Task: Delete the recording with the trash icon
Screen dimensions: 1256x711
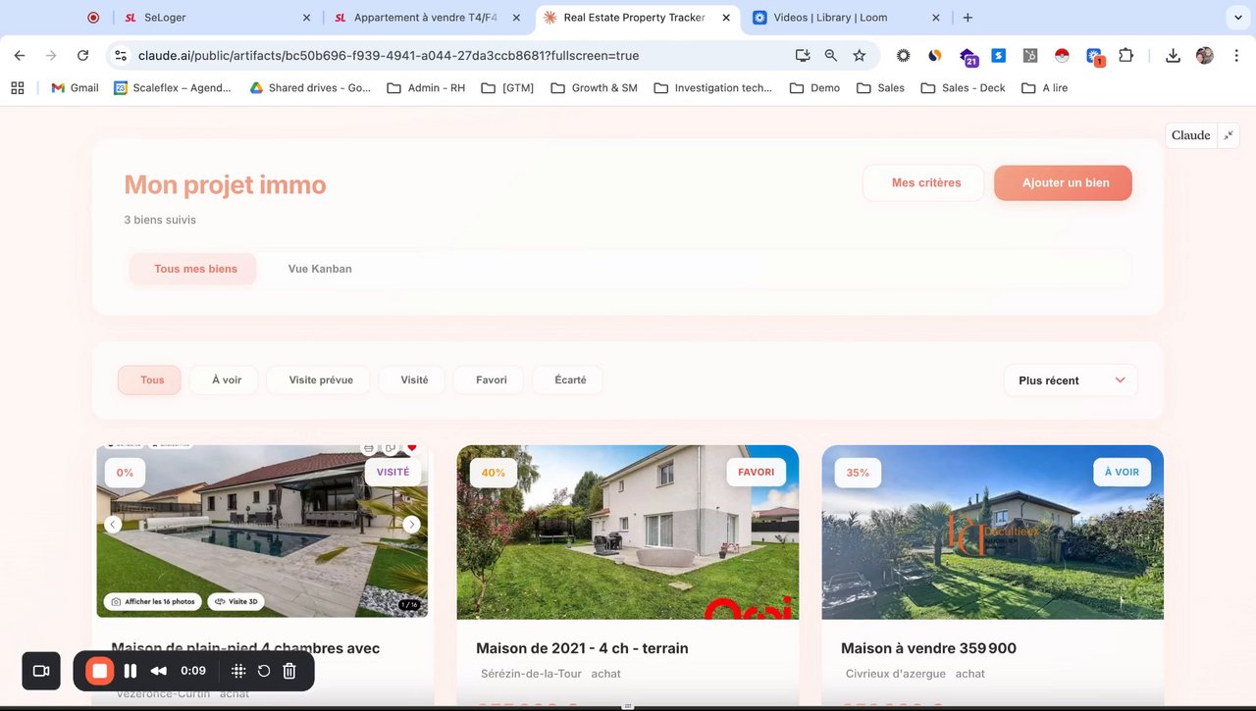Action: tap(289, 671)
